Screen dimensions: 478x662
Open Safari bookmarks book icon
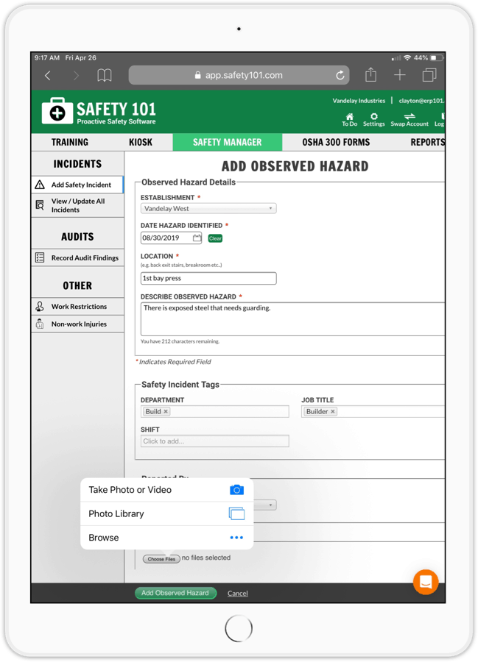[x=105, y=76]
